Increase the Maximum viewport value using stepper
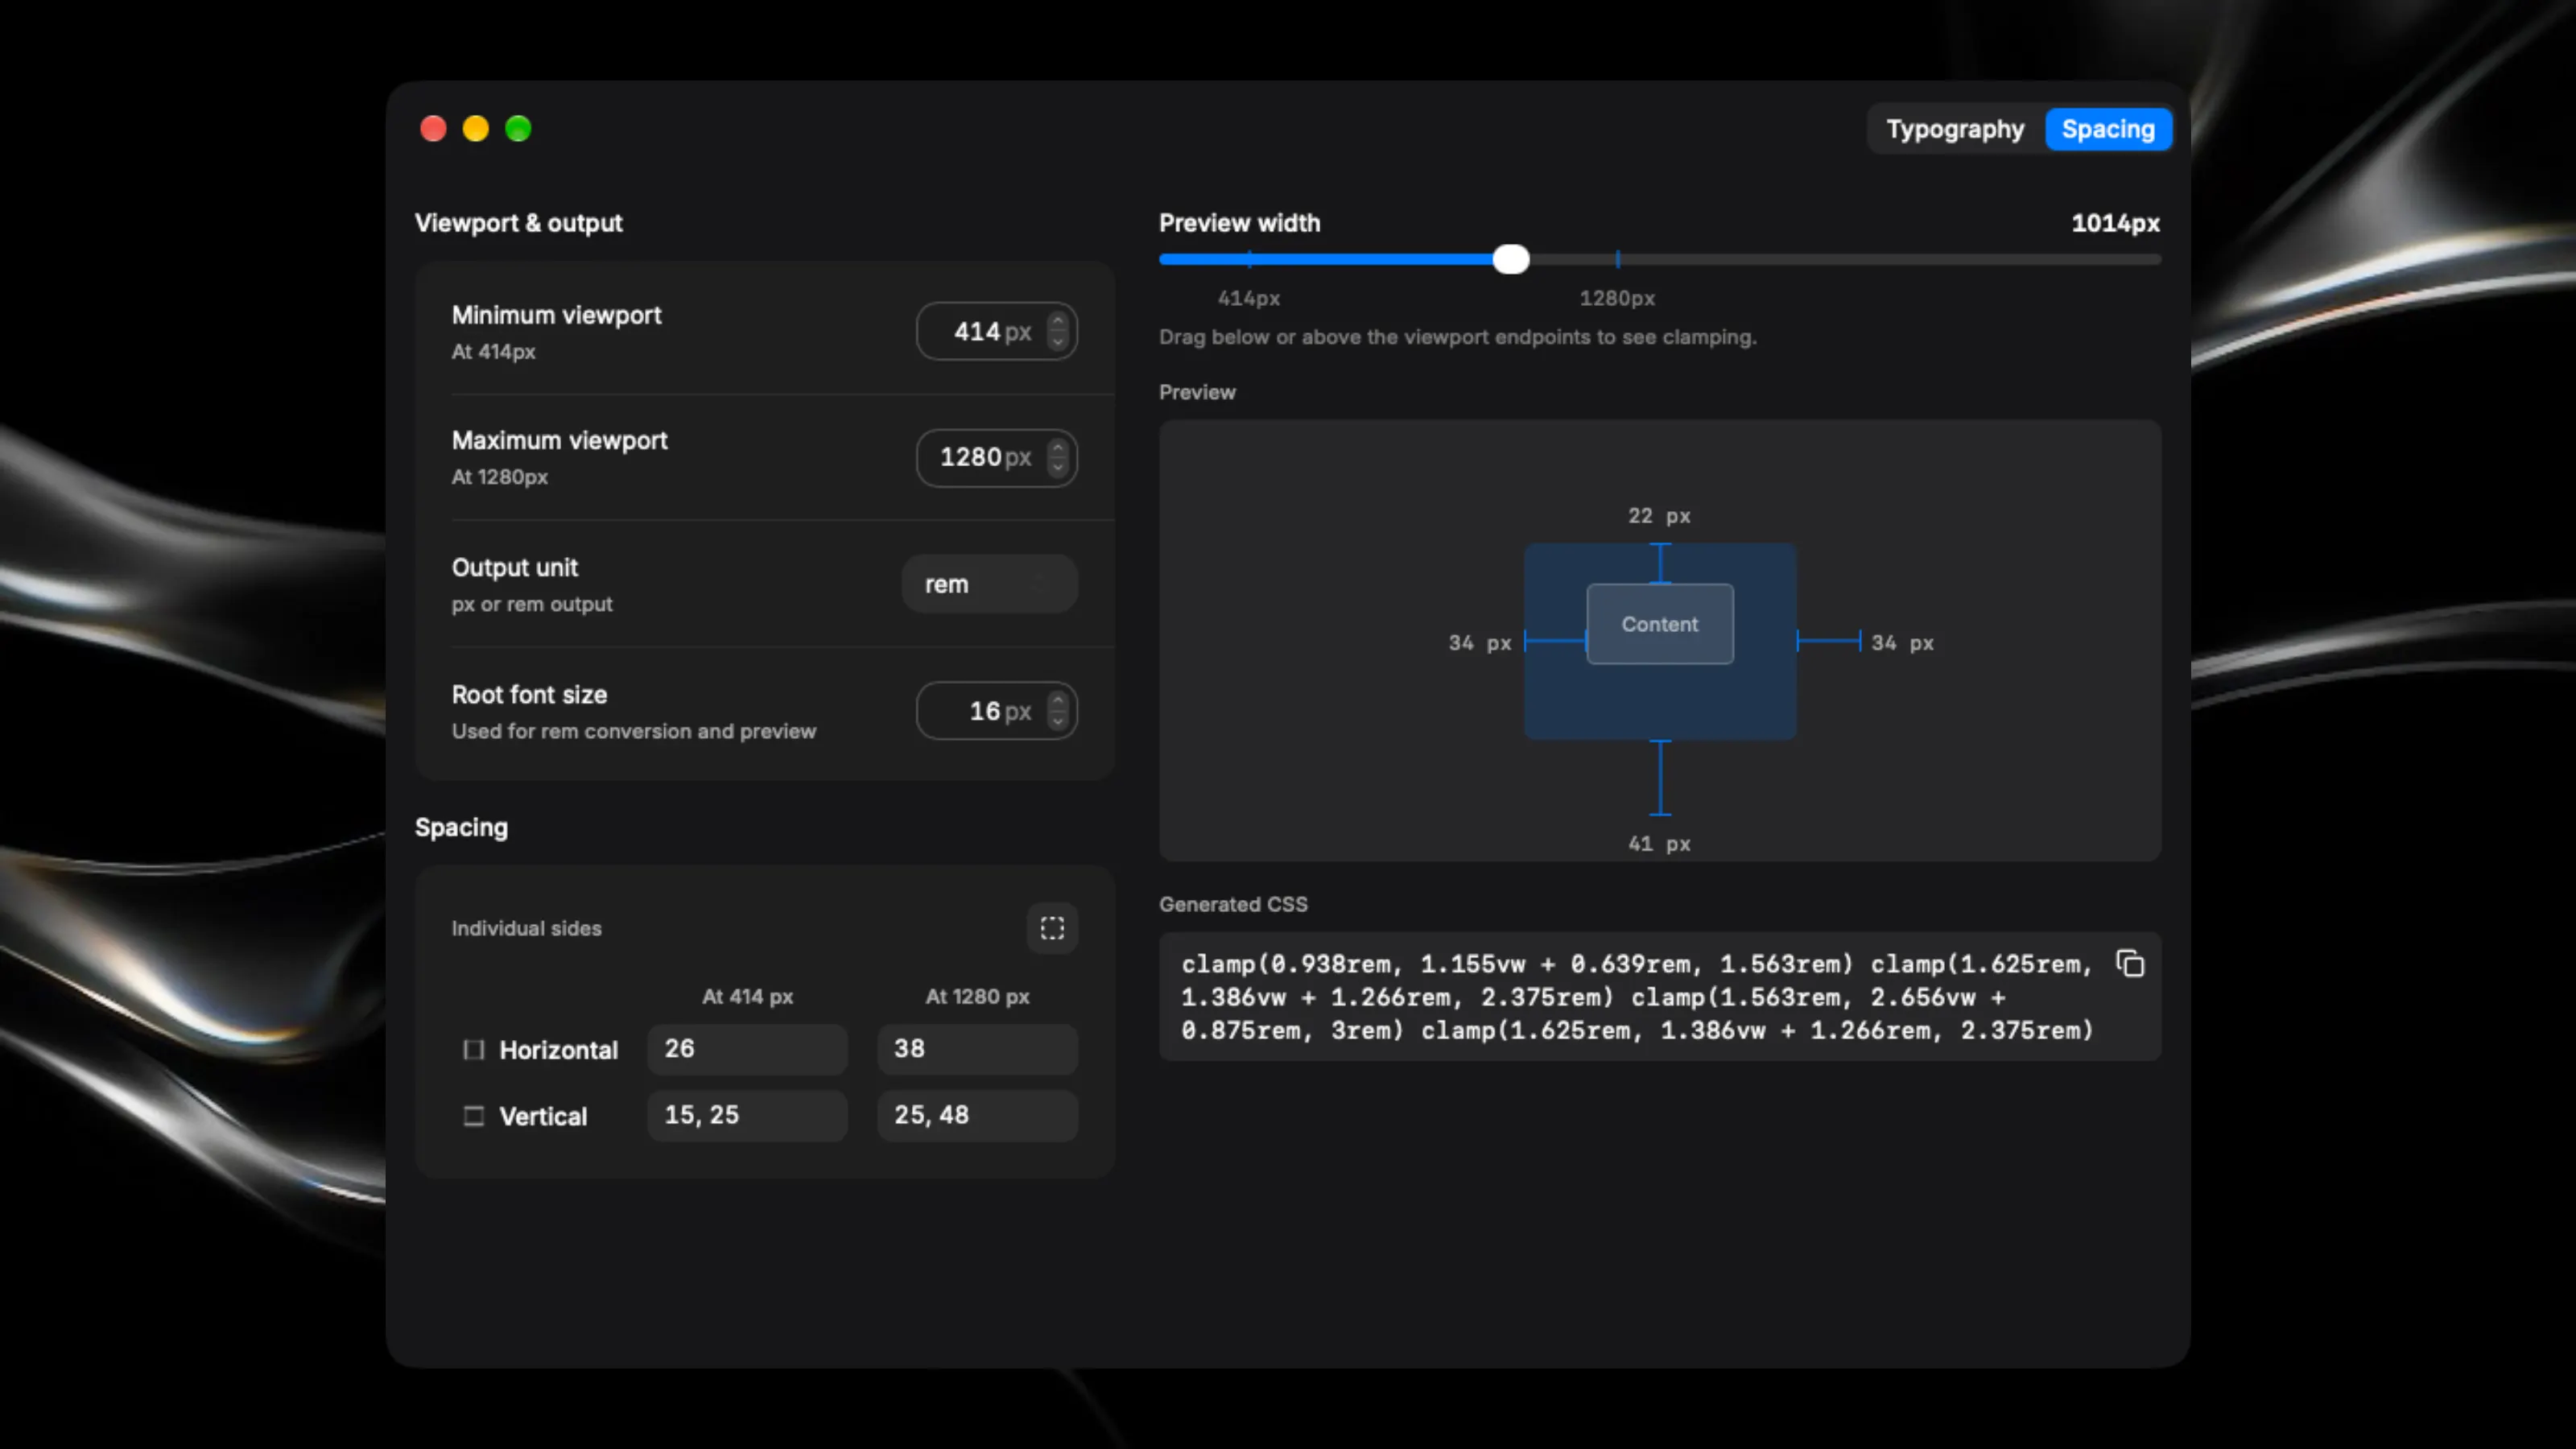The width and height of the screenshot is (2576, 1449). pyautogui.click(x=1058, y=447)
